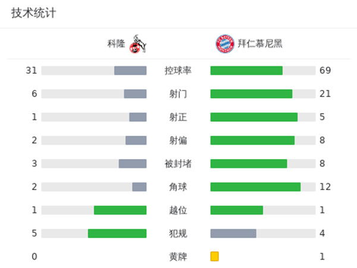Click the 犯规 stat label

[178, 233]
